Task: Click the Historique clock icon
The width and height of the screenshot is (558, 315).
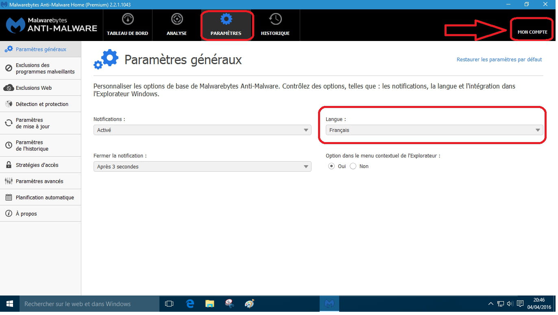Action: 276,19
